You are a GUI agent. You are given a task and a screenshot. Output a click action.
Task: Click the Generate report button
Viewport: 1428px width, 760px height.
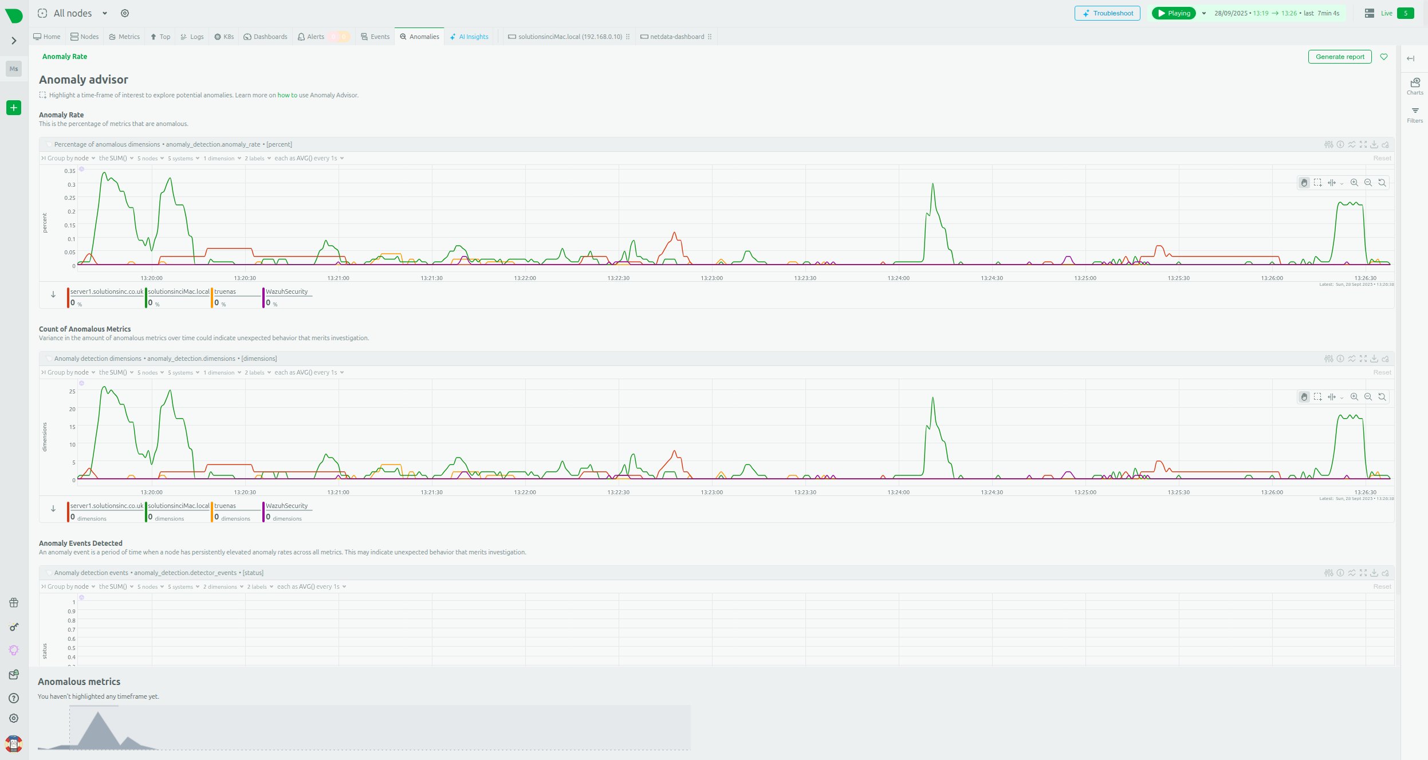pos(1339,57)
